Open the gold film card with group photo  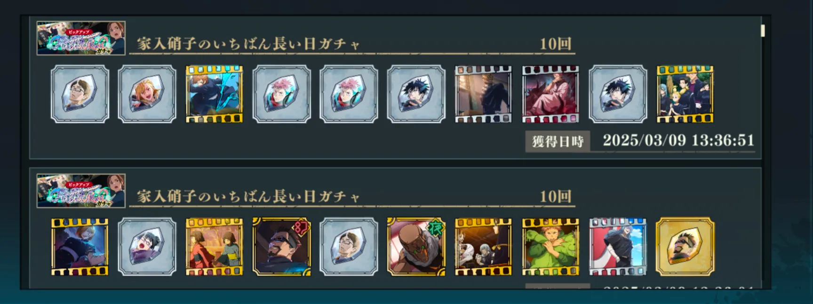pos(685,94)
